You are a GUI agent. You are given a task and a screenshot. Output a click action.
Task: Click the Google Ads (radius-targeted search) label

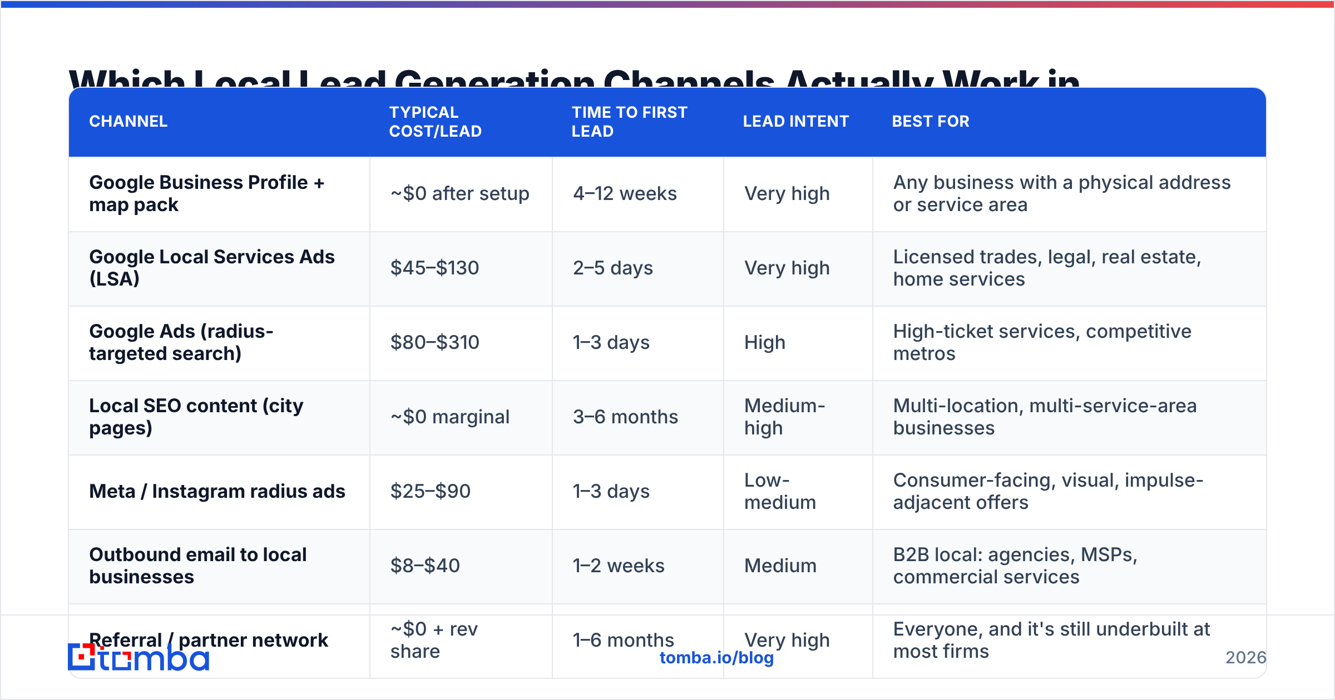(181, 342)
